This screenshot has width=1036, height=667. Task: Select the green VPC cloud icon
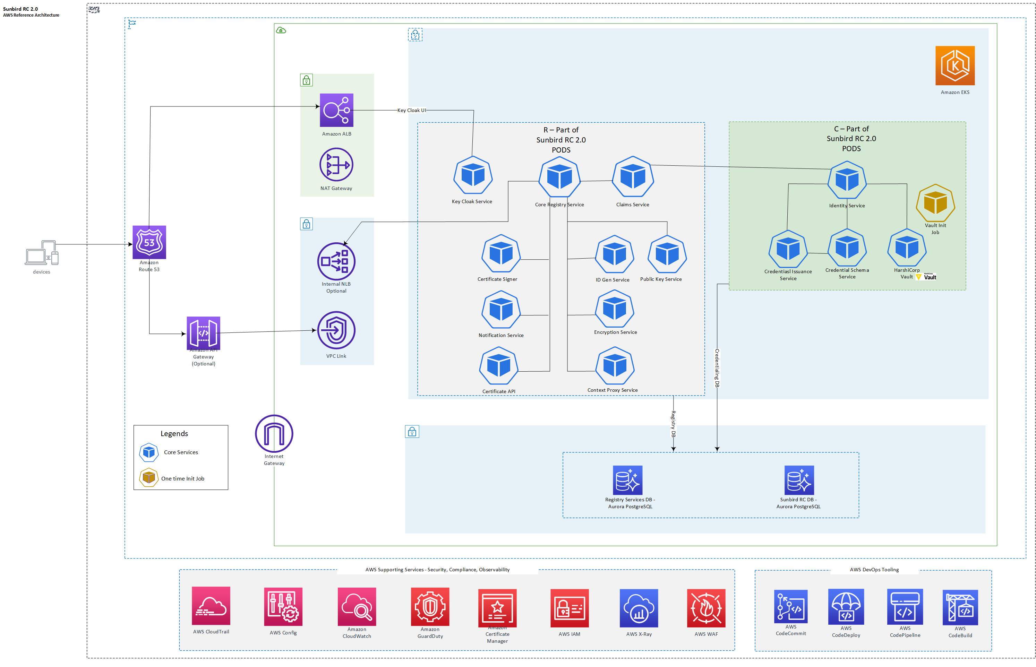coord(281,30)
